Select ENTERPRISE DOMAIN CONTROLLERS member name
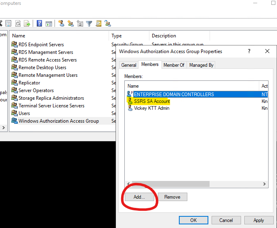 click(174, 94)
